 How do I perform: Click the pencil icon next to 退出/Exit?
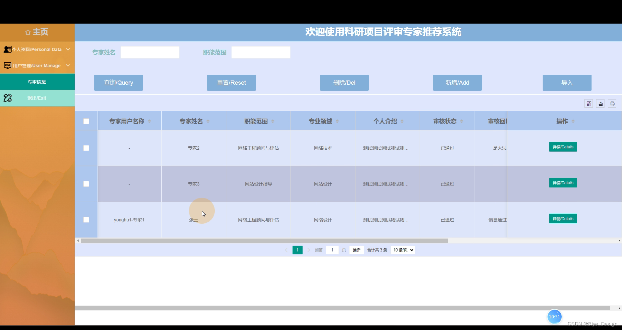tap(7, 98)
